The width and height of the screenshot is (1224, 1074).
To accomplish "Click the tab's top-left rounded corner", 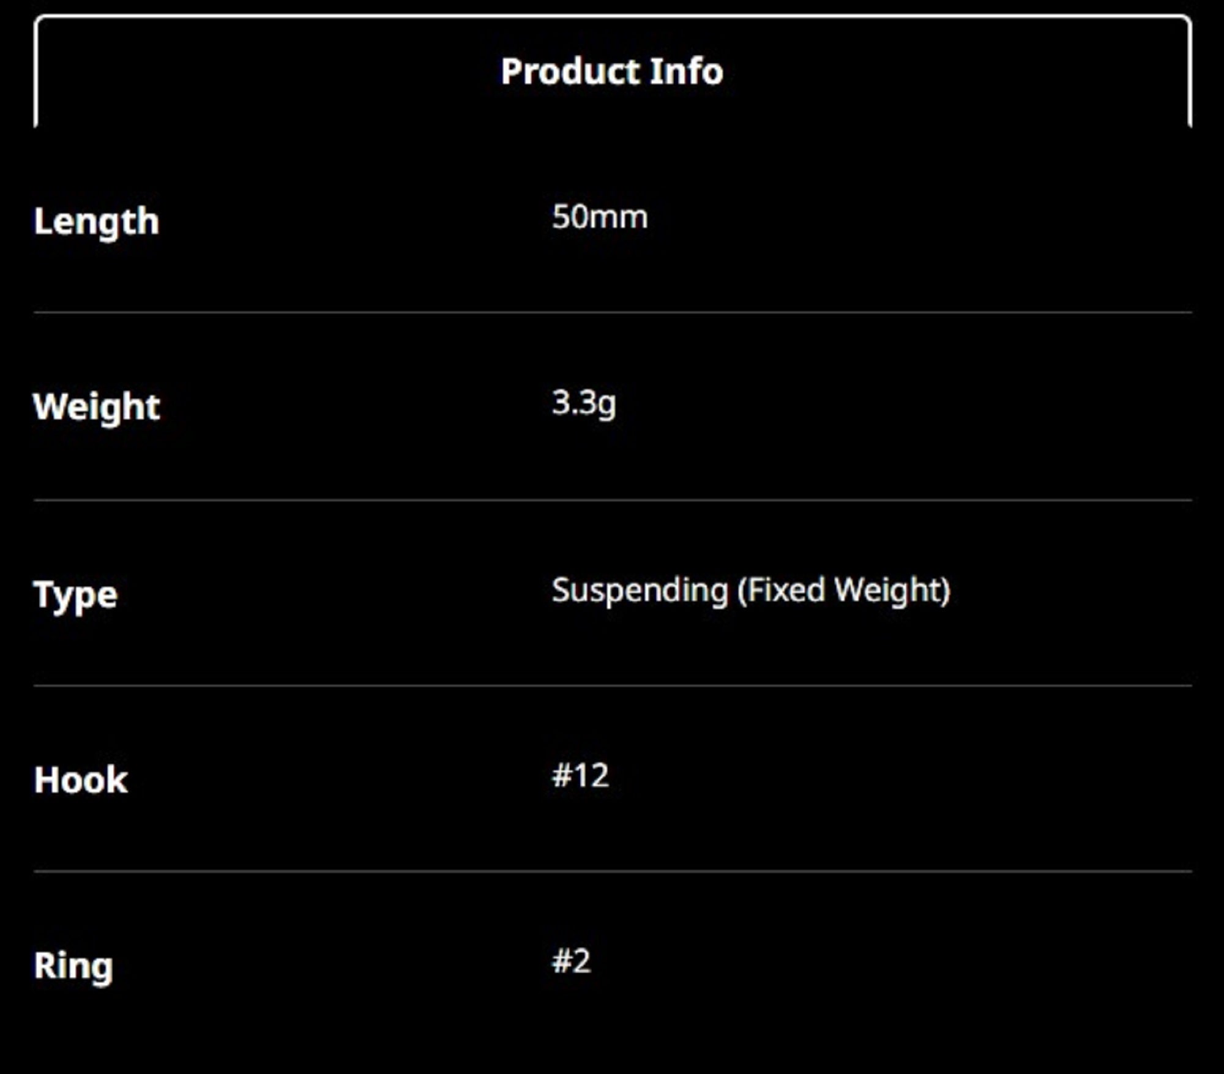I will 39,20.
